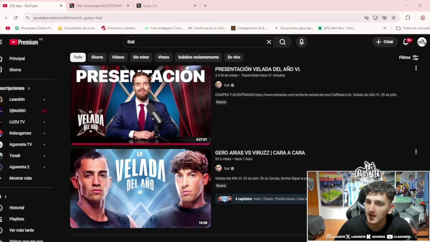Close the Comunidad AGUSTETISMO tab

[x=128, y=6]
